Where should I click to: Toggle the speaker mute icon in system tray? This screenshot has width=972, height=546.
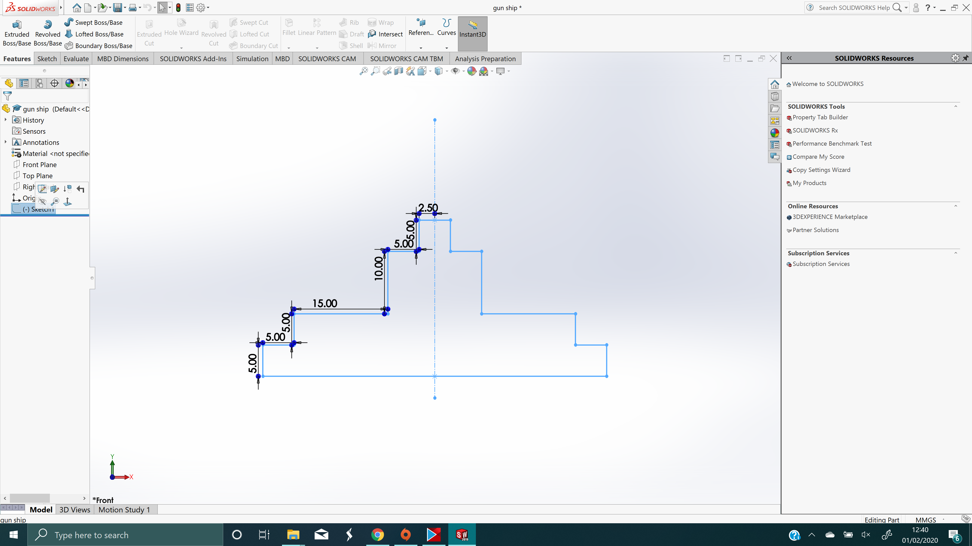[866, 534]
